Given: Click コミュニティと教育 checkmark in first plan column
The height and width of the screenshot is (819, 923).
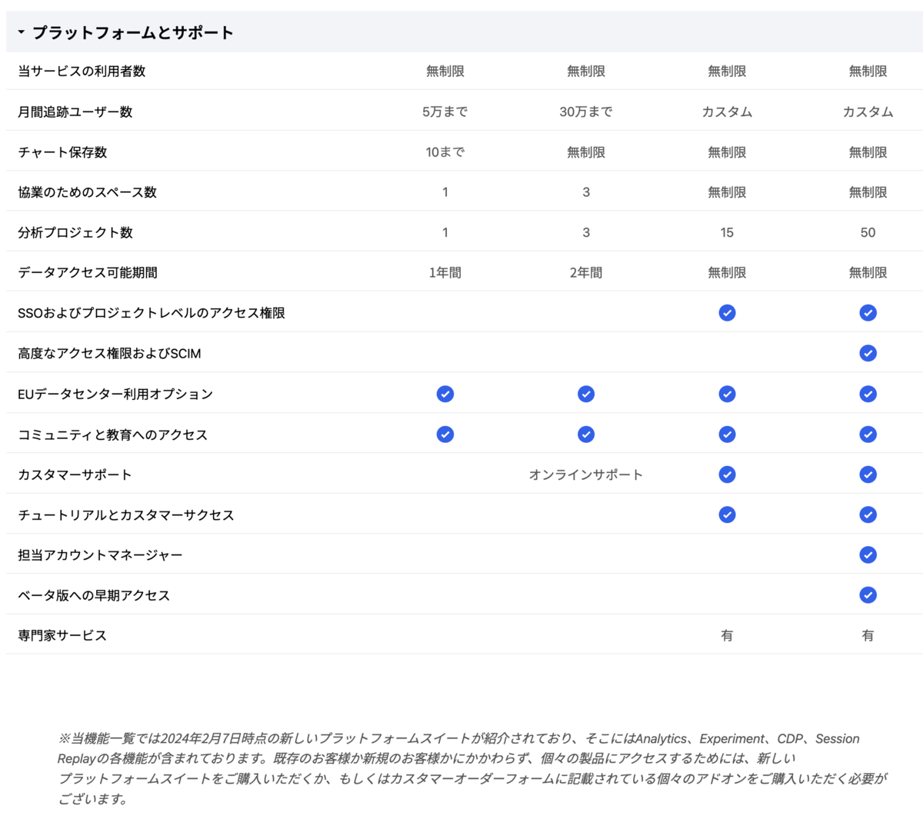Looking at the screenshot, I should [445, 434].
